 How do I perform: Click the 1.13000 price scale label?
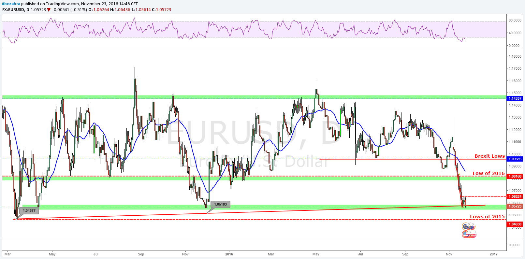point(515,117)
